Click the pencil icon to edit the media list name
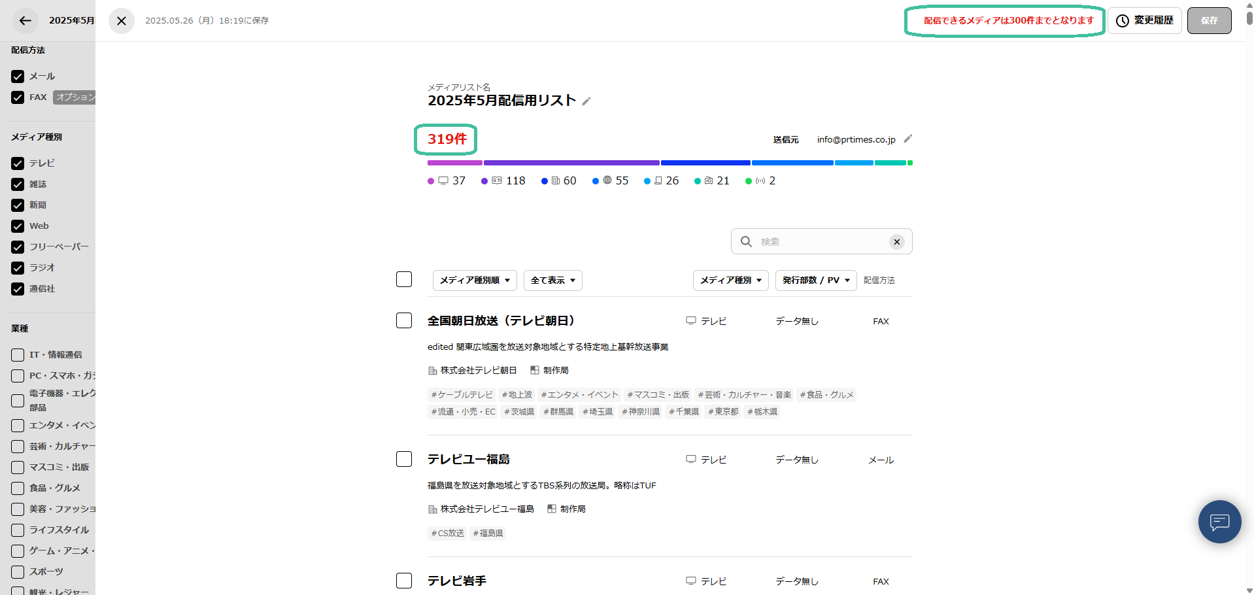The height and width of the screenshot is (595, 1254). [x=586, y=101]
